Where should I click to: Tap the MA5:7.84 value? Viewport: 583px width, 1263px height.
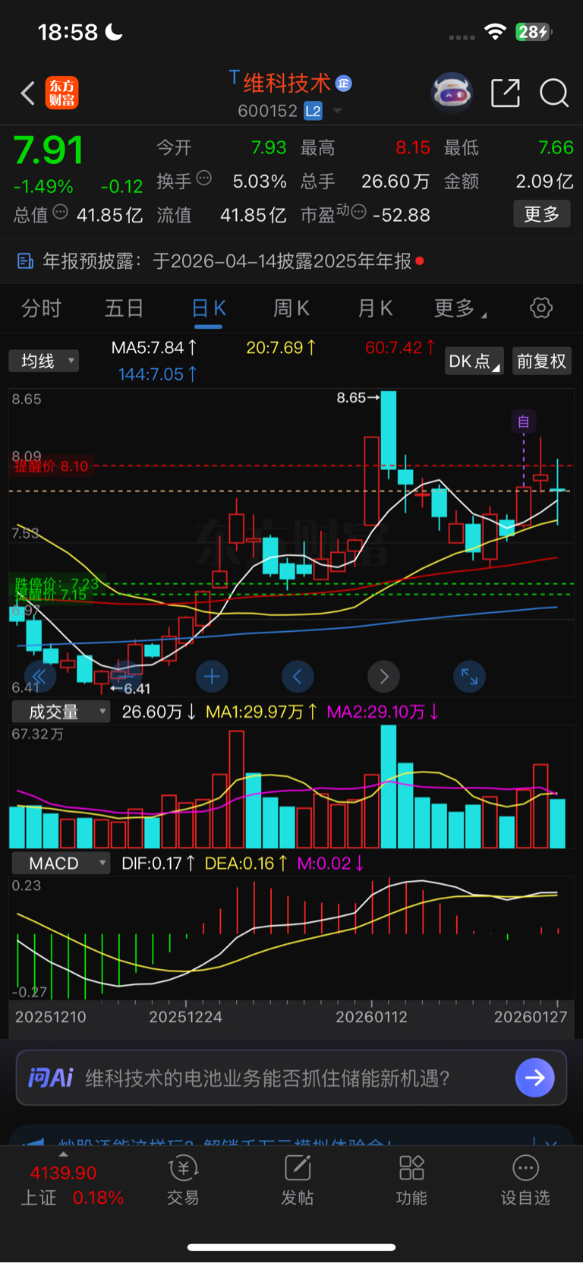[154, 348]
